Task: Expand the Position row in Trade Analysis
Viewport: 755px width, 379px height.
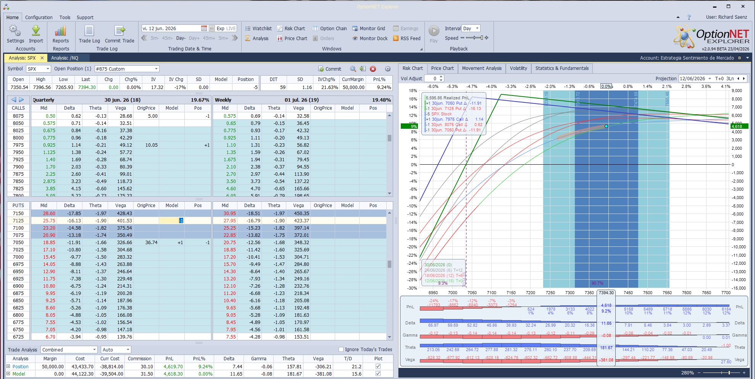Action: click(x=8, y=366)
